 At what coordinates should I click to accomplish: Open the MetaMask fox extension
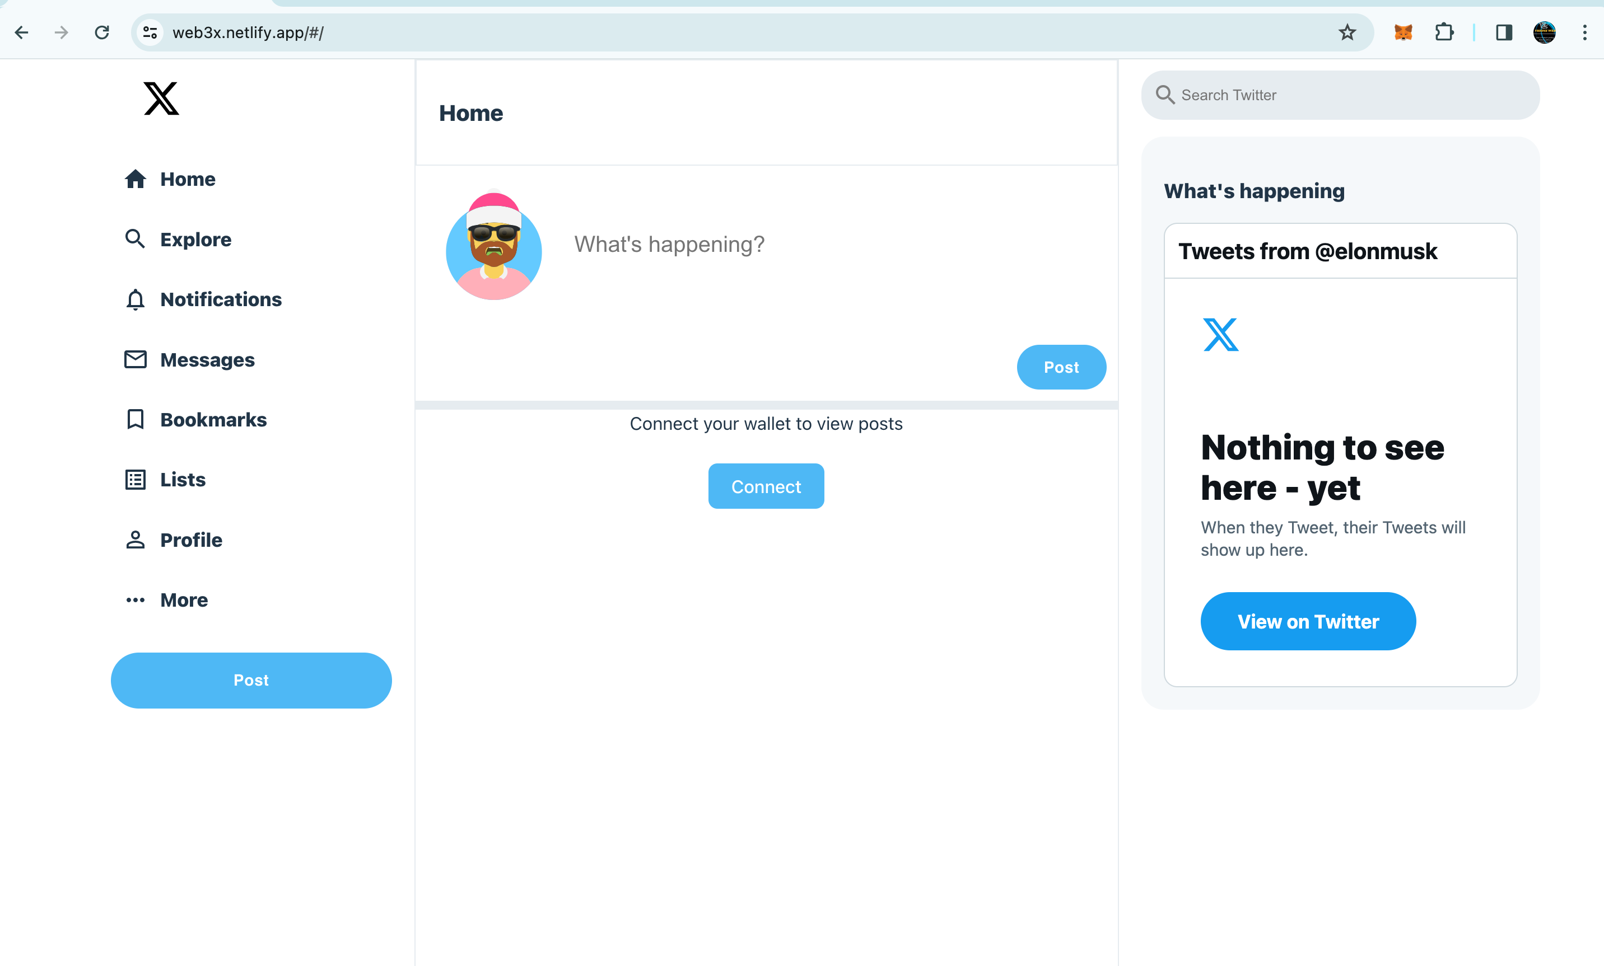[x=1403, y=32]
